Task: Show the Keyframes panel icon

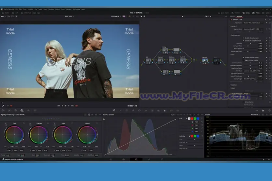Action: (x=257, y=110)
